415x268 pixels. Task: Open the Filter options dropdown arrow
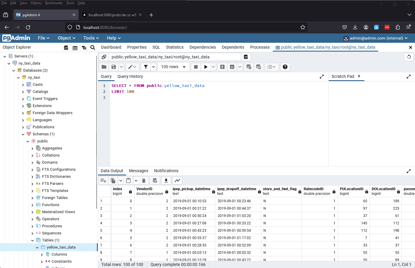tap(153, 67)
